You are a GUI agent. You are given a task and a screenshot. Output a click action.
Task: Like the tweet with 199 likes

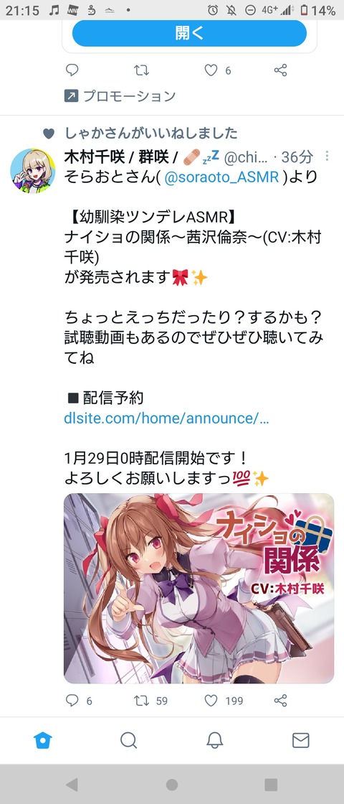(211, 700)
